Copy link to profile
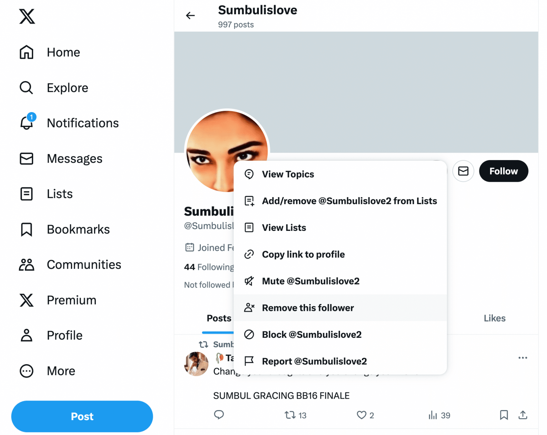 (x=303, y=254)
